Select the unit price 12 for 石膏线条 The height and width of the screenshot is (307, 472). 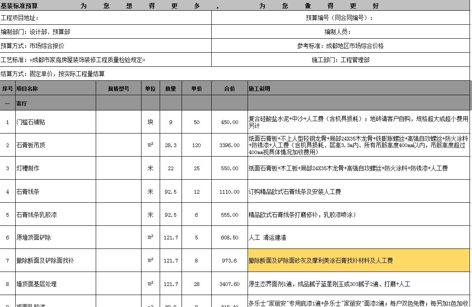(x=196, y=192)
